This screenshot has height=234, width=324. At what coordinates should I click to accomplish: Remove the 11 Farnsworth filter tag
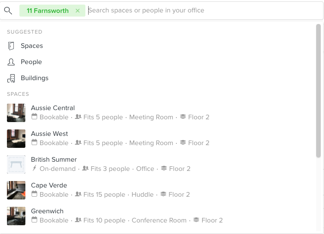78,11
